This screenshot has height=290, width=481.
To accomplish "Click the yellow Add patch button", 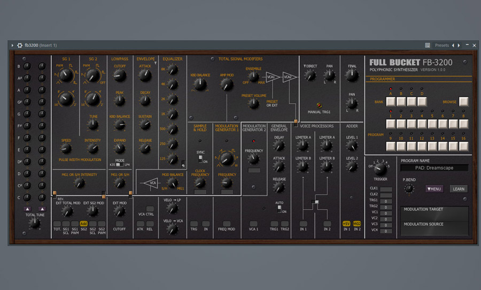I will coord(83,224).
